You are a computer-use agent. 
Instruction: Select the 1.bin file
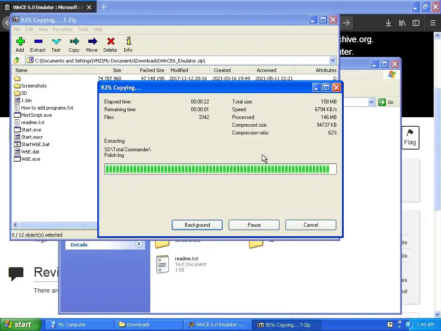click(23, 100)
